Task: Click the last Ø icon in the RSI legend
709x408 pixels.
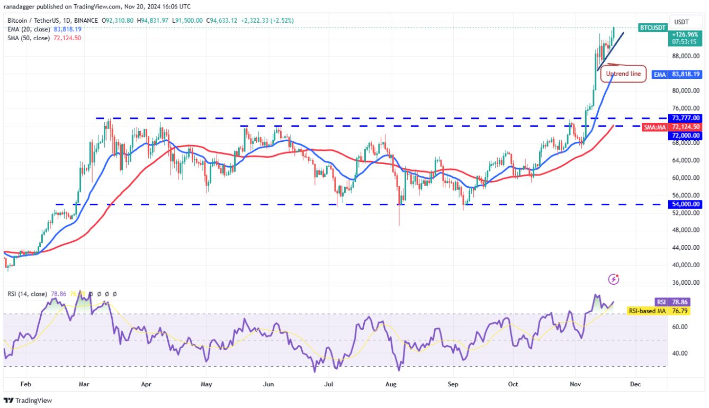Action: (114, 294)
